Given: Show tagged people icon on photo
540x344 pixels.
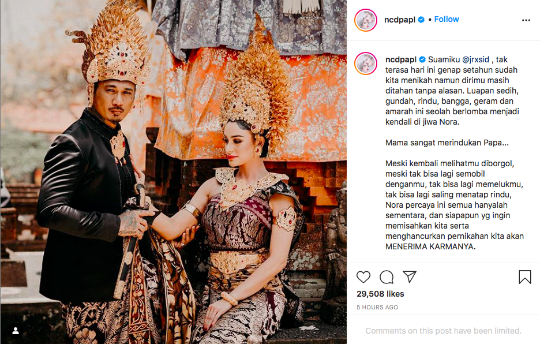Looking at the screenshot, I should [x=16, y=331].
